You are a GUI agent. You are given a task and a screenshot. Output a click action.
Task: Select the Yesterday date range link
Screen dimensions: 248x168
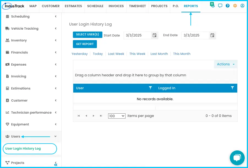[x=80, y=54]
